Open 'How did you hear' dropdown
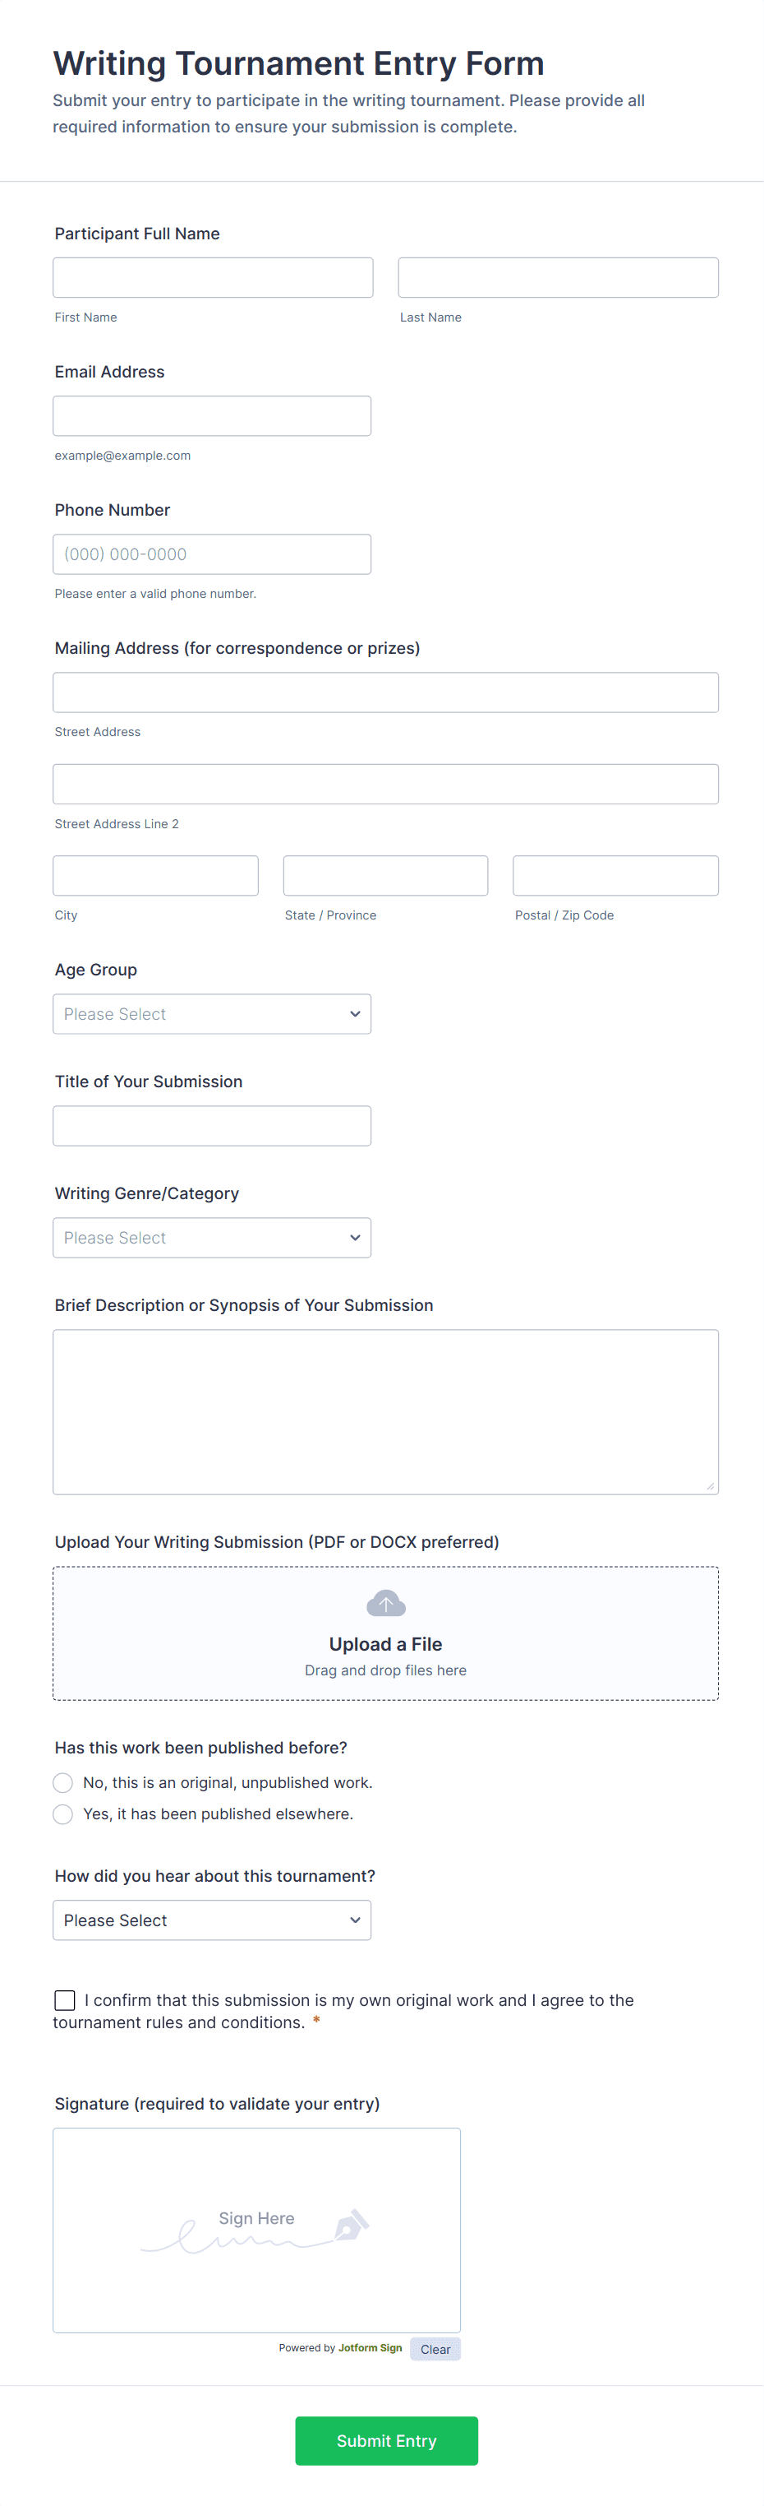 pos(212,1920)
